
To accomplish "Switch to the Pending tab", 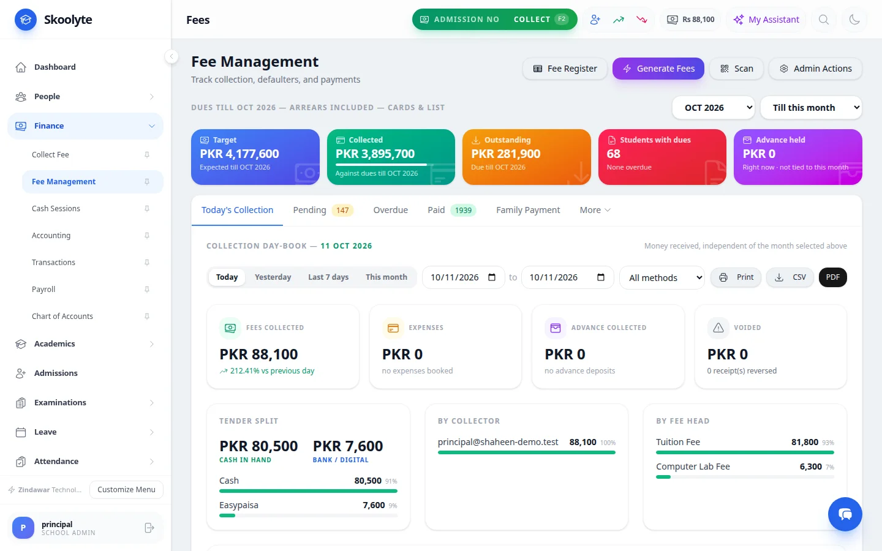I will pyautogui.click(x=323, y=210).
